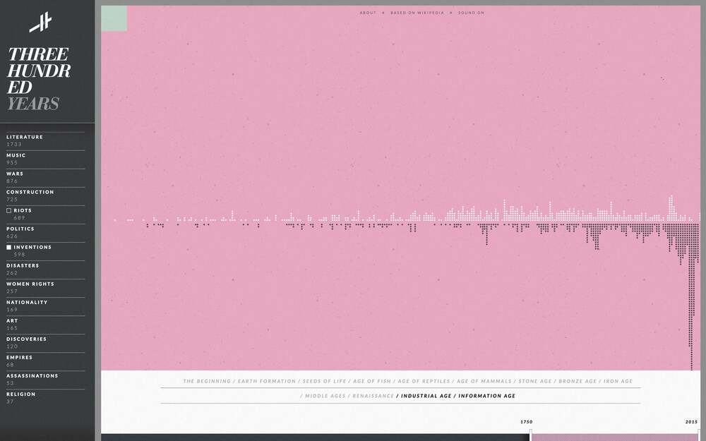Select the Wars category

tap(15, 174)
